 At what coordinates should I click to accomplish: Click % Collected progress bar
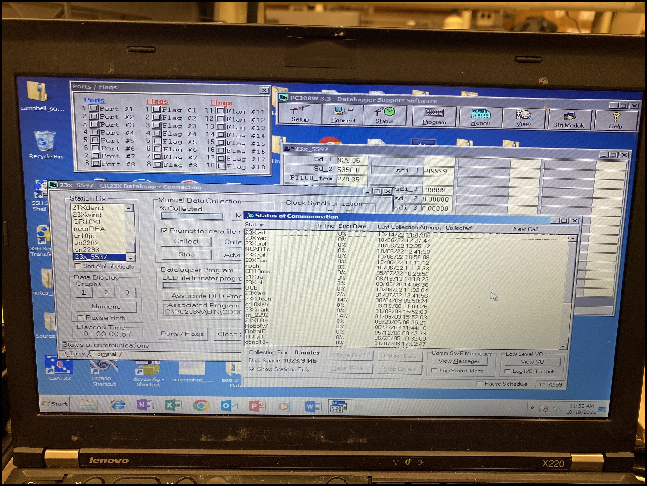click(x=192, y=216)
